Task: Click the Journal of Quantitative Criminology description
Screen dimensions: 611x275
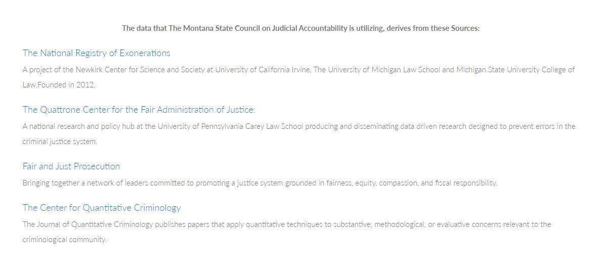Action: click(287, 232)
